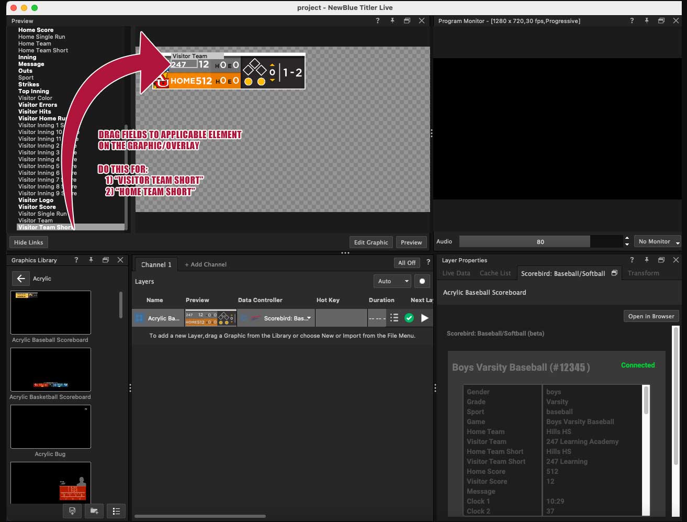Pin the Preview panel
Viewport: 687px width, 522px height.
pyautogui.click(x=392, y=21)
